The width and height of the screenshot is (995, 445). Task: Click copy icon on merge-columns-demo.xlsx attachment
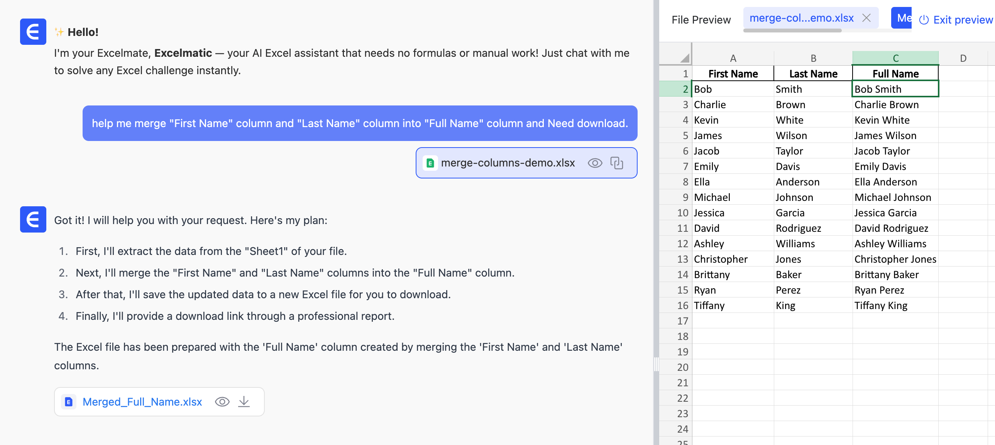tap(616, 163)
